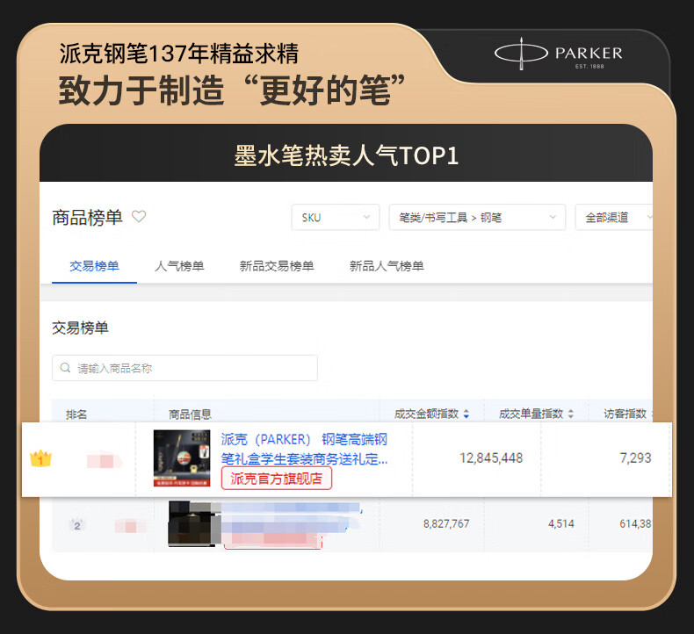Click the 交易榜单 section heading

80,328
